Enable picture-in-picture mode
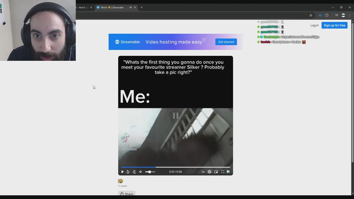This screenshot has height=199, width=354. pyautogui.click(x=216, y=172)
